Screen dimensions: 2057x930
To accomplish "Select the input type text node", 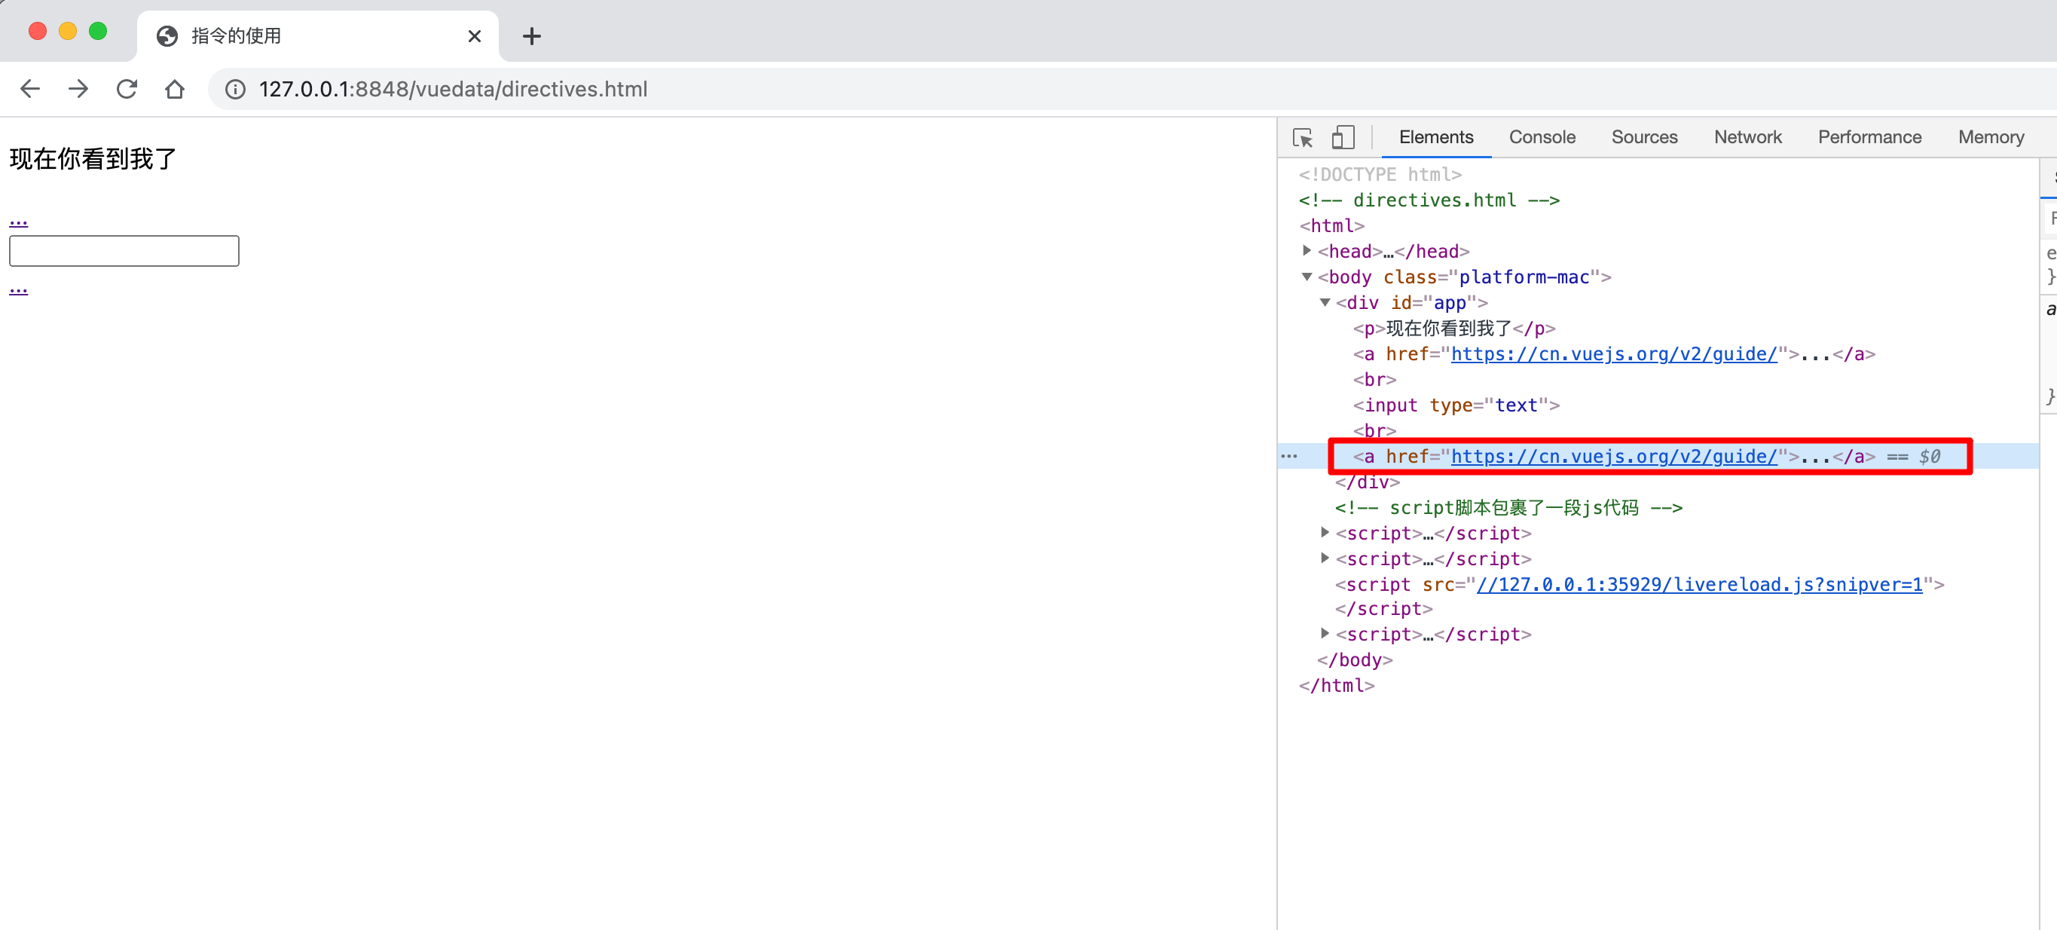I will [x=1456, y=405].
